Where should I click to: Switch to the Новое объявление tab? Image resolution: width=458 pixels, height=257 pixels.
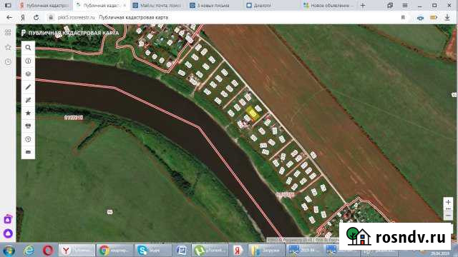point(328,5)
